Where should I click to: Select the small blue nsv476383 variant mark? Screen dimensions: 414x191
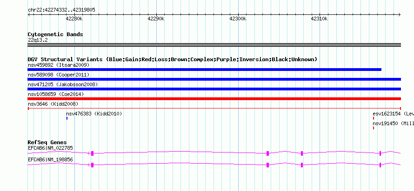click(67, 118)
